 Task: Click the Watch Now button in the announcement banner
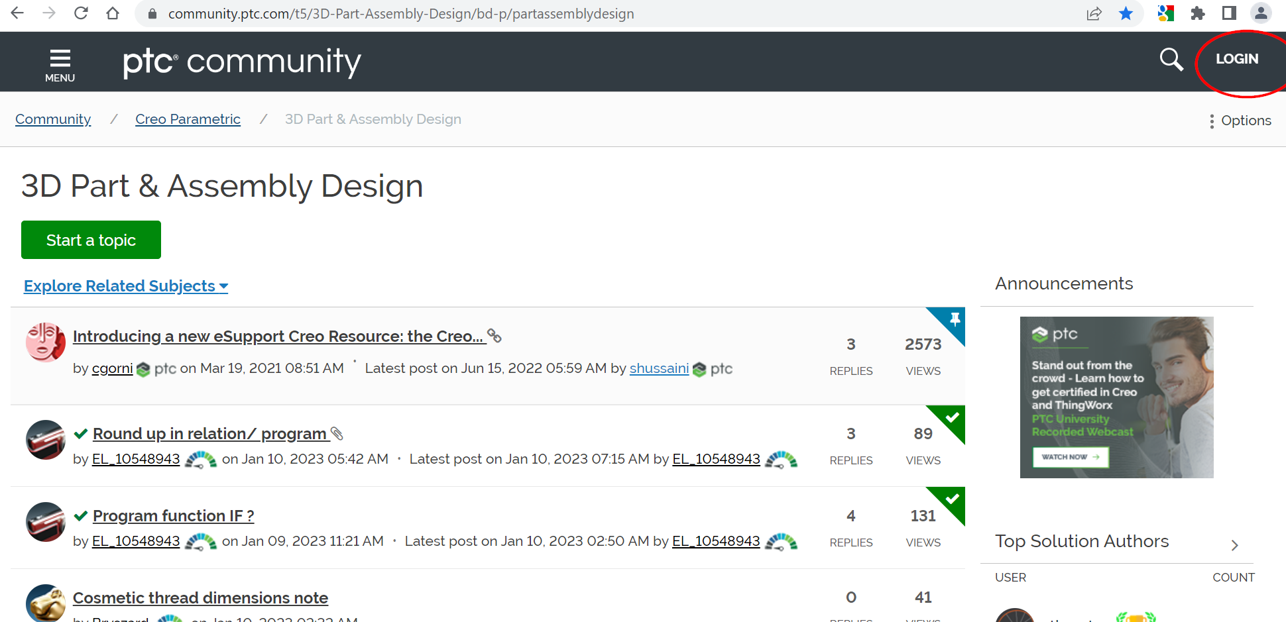pos(1070,456)
